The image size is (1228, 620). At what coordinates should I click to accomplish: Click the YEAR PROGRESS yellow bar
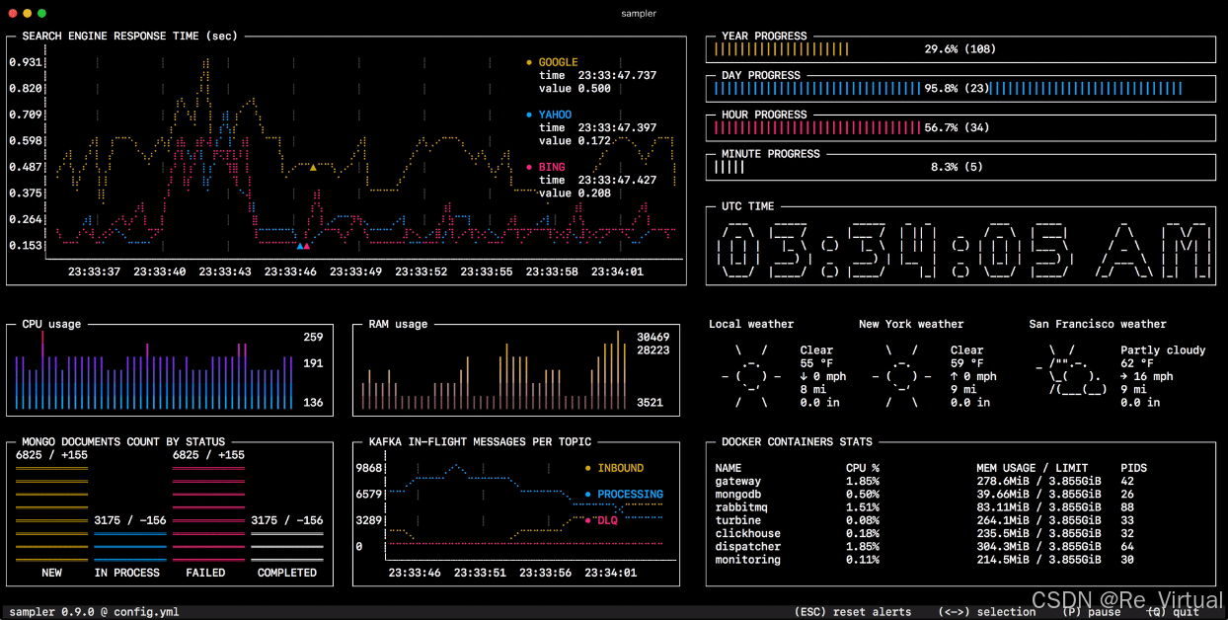tap(781, 48)
